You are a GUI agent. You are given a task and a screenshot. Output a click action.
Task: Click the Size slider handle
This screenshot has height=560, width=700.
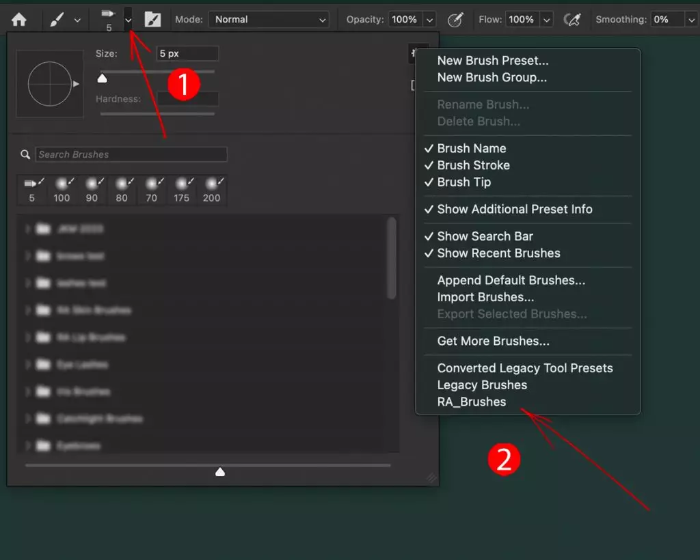pyautogui.click(x=103, y=79)
